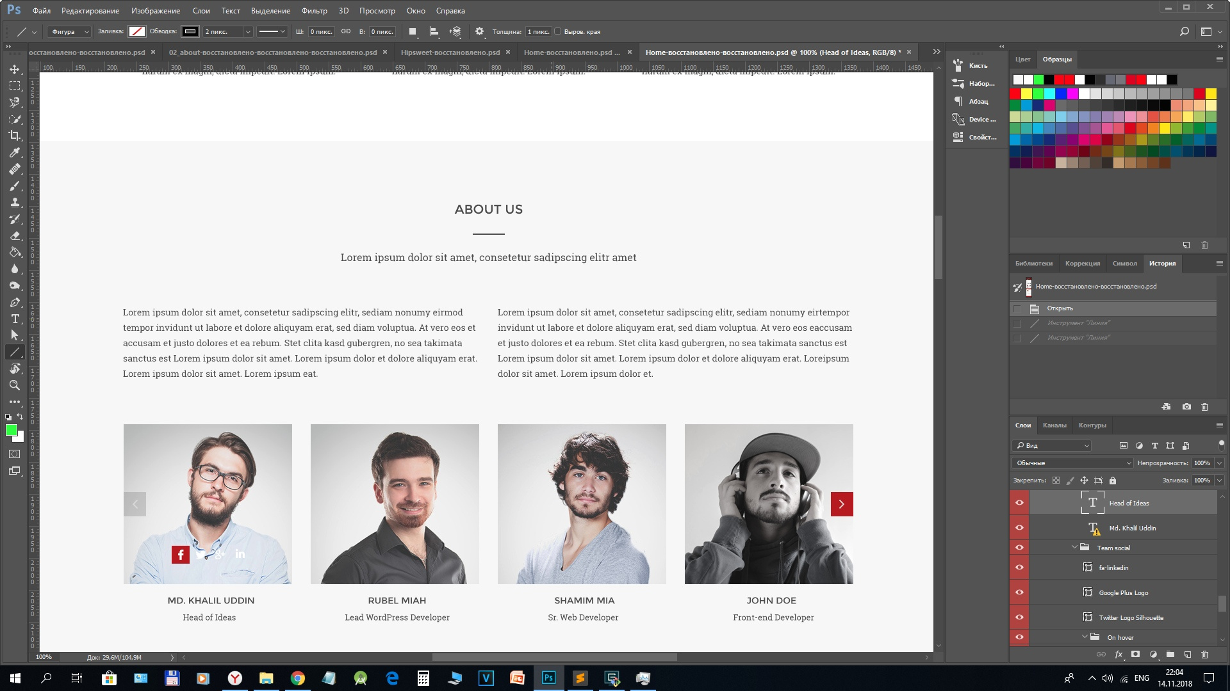Create new snapshot camera icon in History
Image resolution: width=1230 pixels, height=691 pixels.
click(x=1186, y=407)
